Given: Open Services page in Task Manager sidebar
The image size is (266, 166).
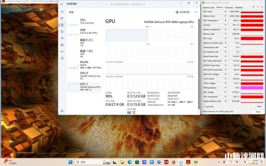Looking at the screenshot, I should click(62, 58).
